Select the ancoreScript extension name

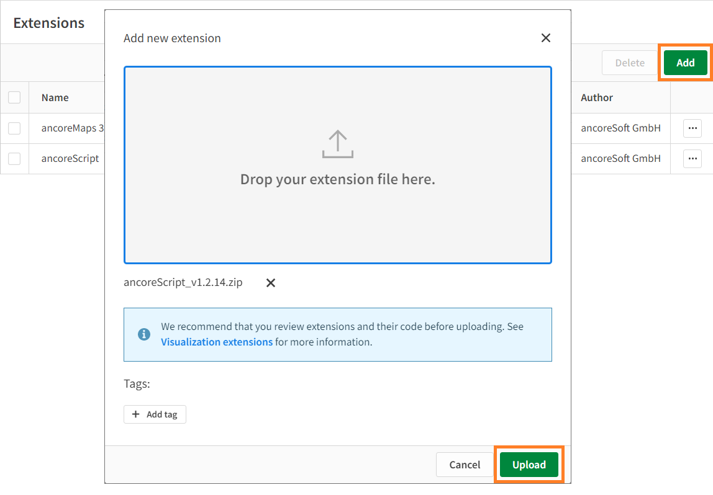70,159
